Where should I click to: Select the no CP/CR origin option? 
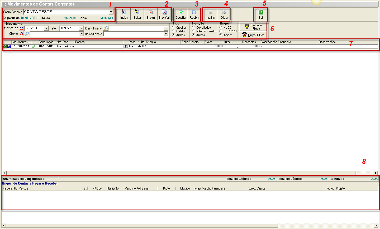[x=221, y=31]
